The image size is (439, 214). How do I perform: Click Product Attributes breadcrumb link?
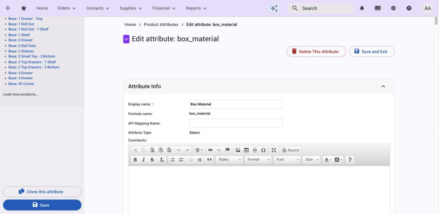[161, 24]
